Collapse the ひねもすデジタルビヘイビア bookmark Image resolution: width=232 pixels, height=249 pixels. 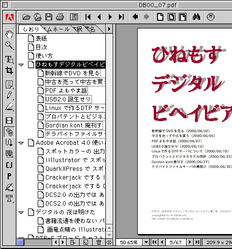tap(21, 65)
